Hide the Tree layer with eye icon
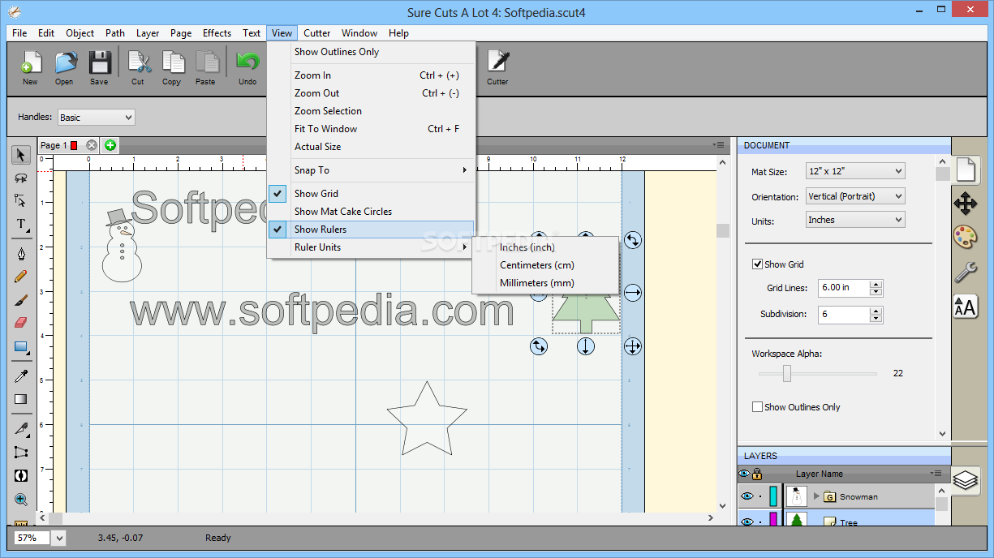The image size is (994, 558). [747, 522]
